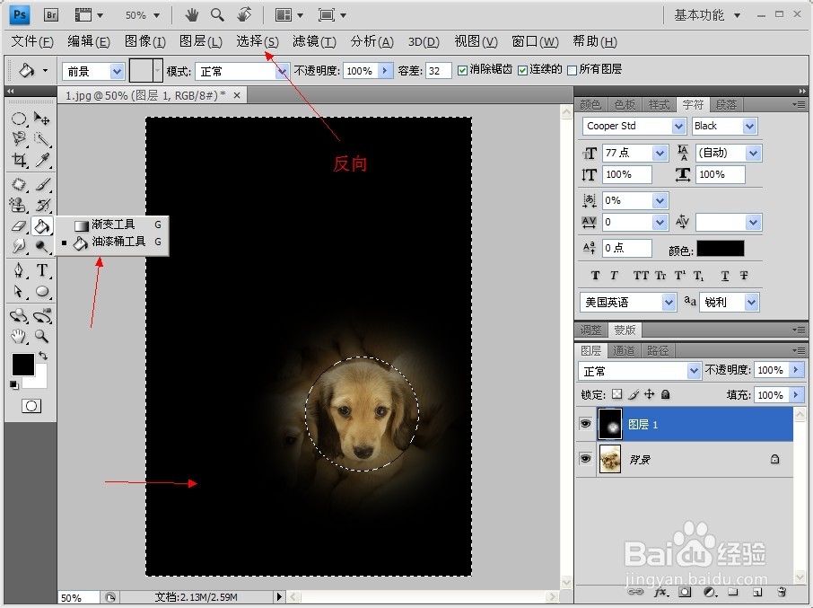Enable the all layers checkbox
The width and height of the screenshot is (813, 608).
coord(572,70)
